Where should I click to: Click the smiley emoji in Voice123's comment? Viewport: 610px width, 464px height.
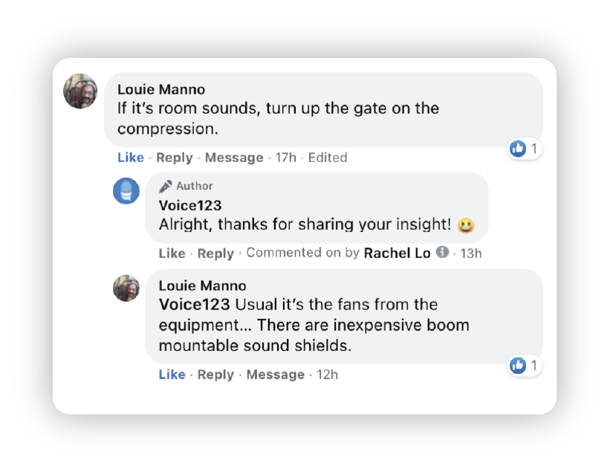467,225
